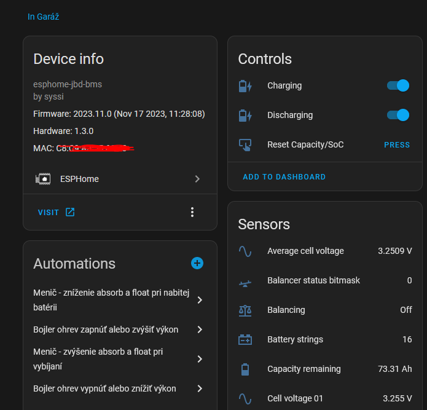Open Bojler ohrev zapnúť automation chevron
The image size is (427, 410).
[200, 329]
